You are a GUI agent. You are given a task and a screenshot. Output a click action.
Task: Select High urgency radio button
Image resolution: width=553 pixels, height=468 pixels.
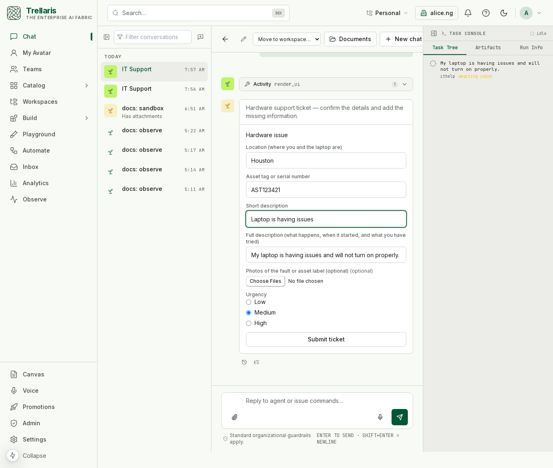coord(249,324)
